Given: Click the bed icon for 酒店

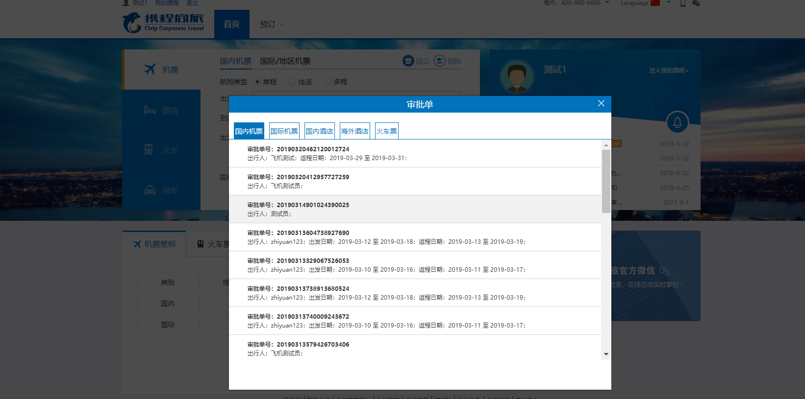Looking at the screenshot, I should (x=150, y=110).
